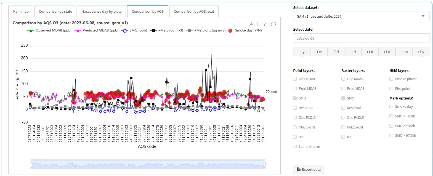Tick the 1st rank term checkbox
This screenshot has height=176, width=433.
tap(295, 147)
